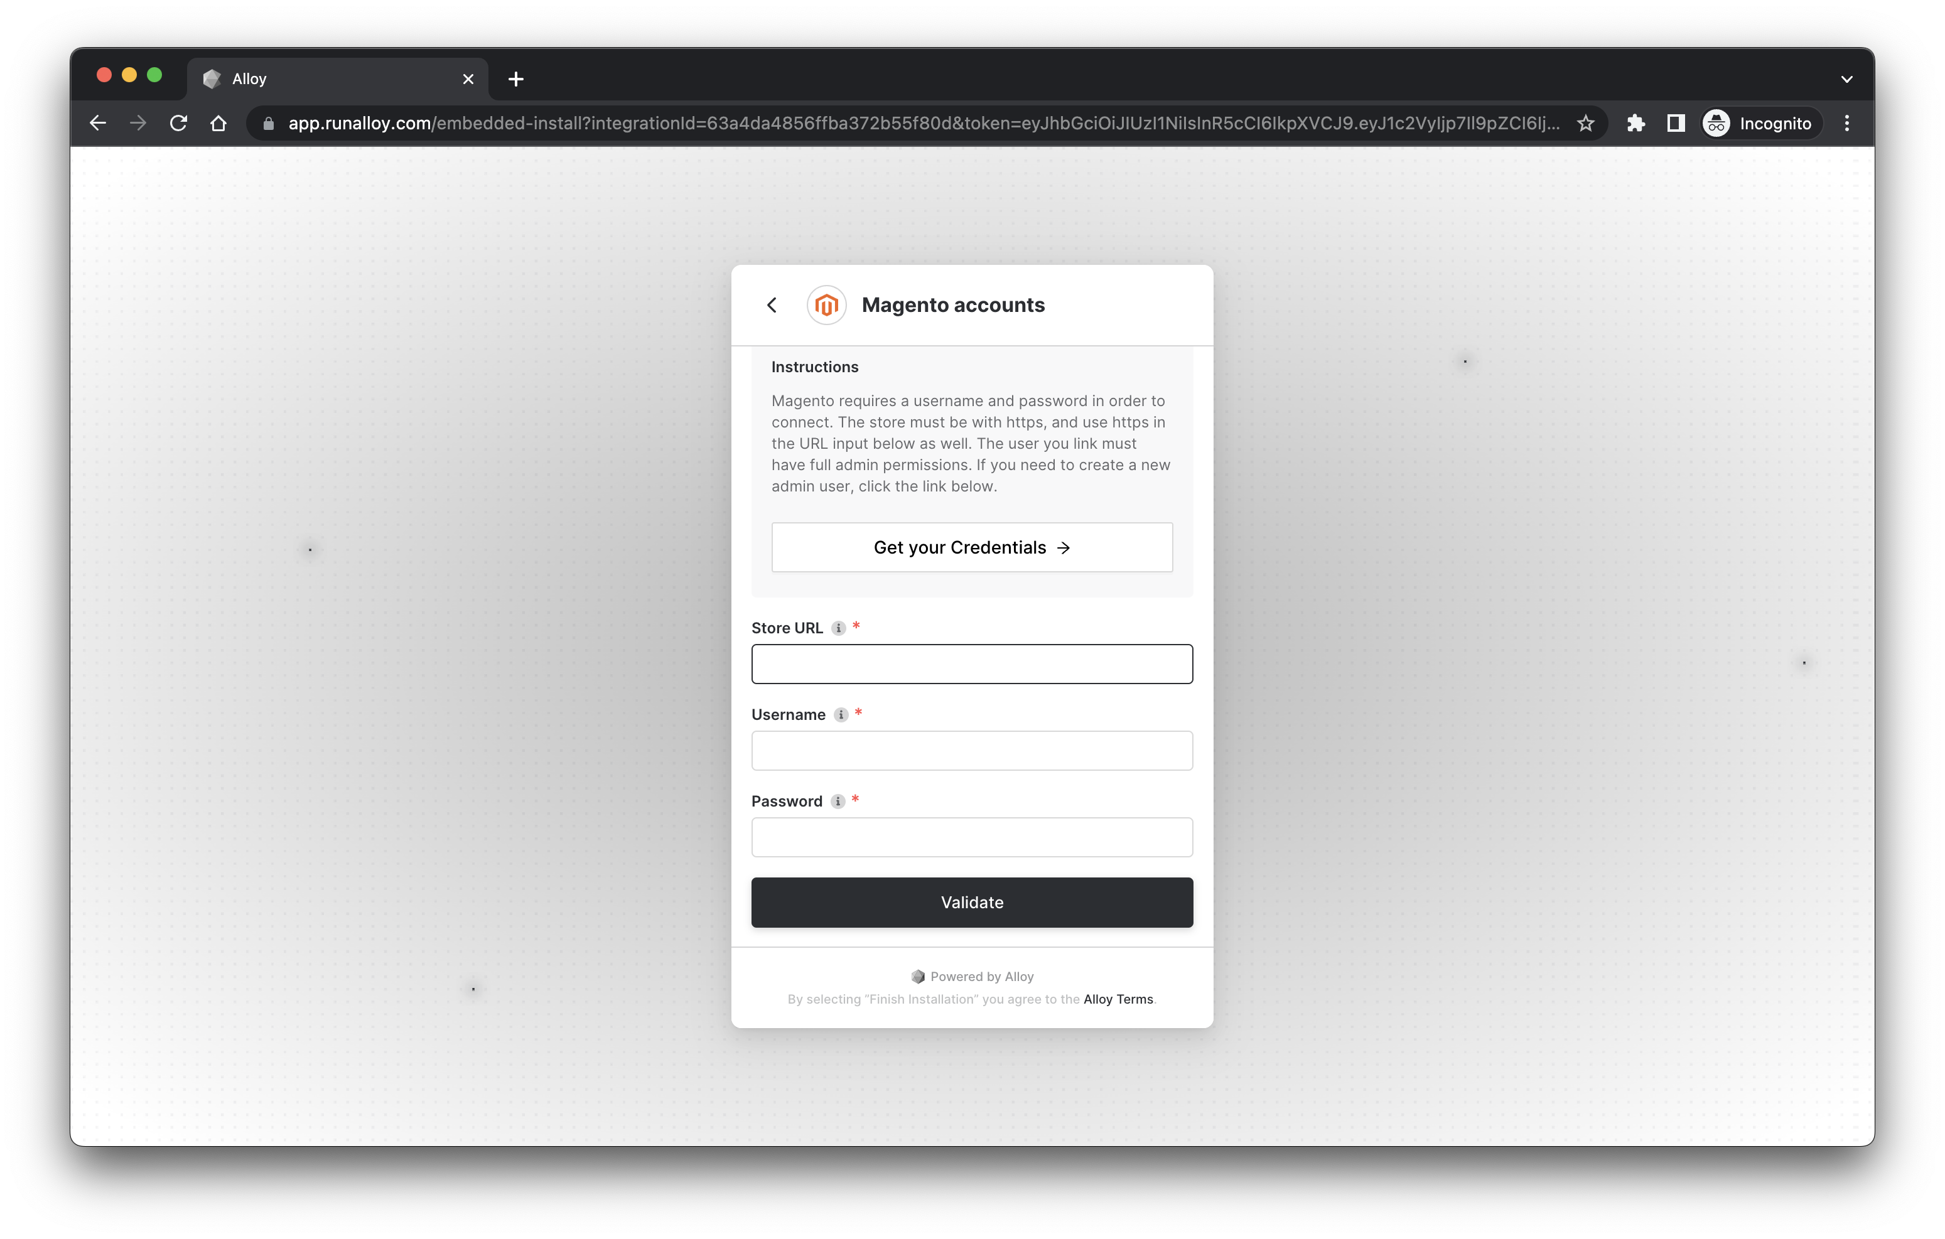The width and height of the screenshot is (1945, 1239).
Task: Open Chrome three-dot menu
Action: (1846, 123)
